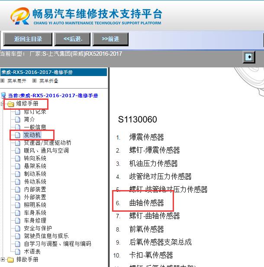Click the arrow panel toggle icon beside vehicle info
This screenshot has width=264, height=267.
[x=249, y=57]
